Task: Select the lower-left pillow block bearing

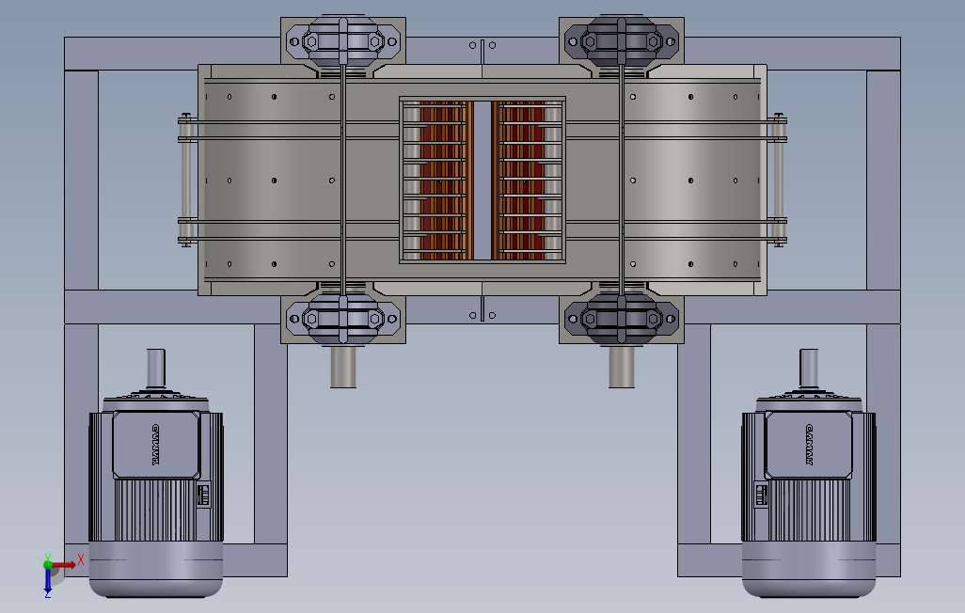Action: (x=342, y=319)
